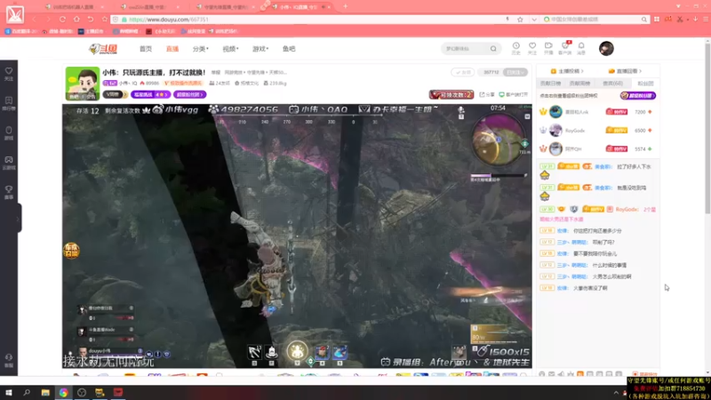Switch to the first browser tab

[73, 7]
